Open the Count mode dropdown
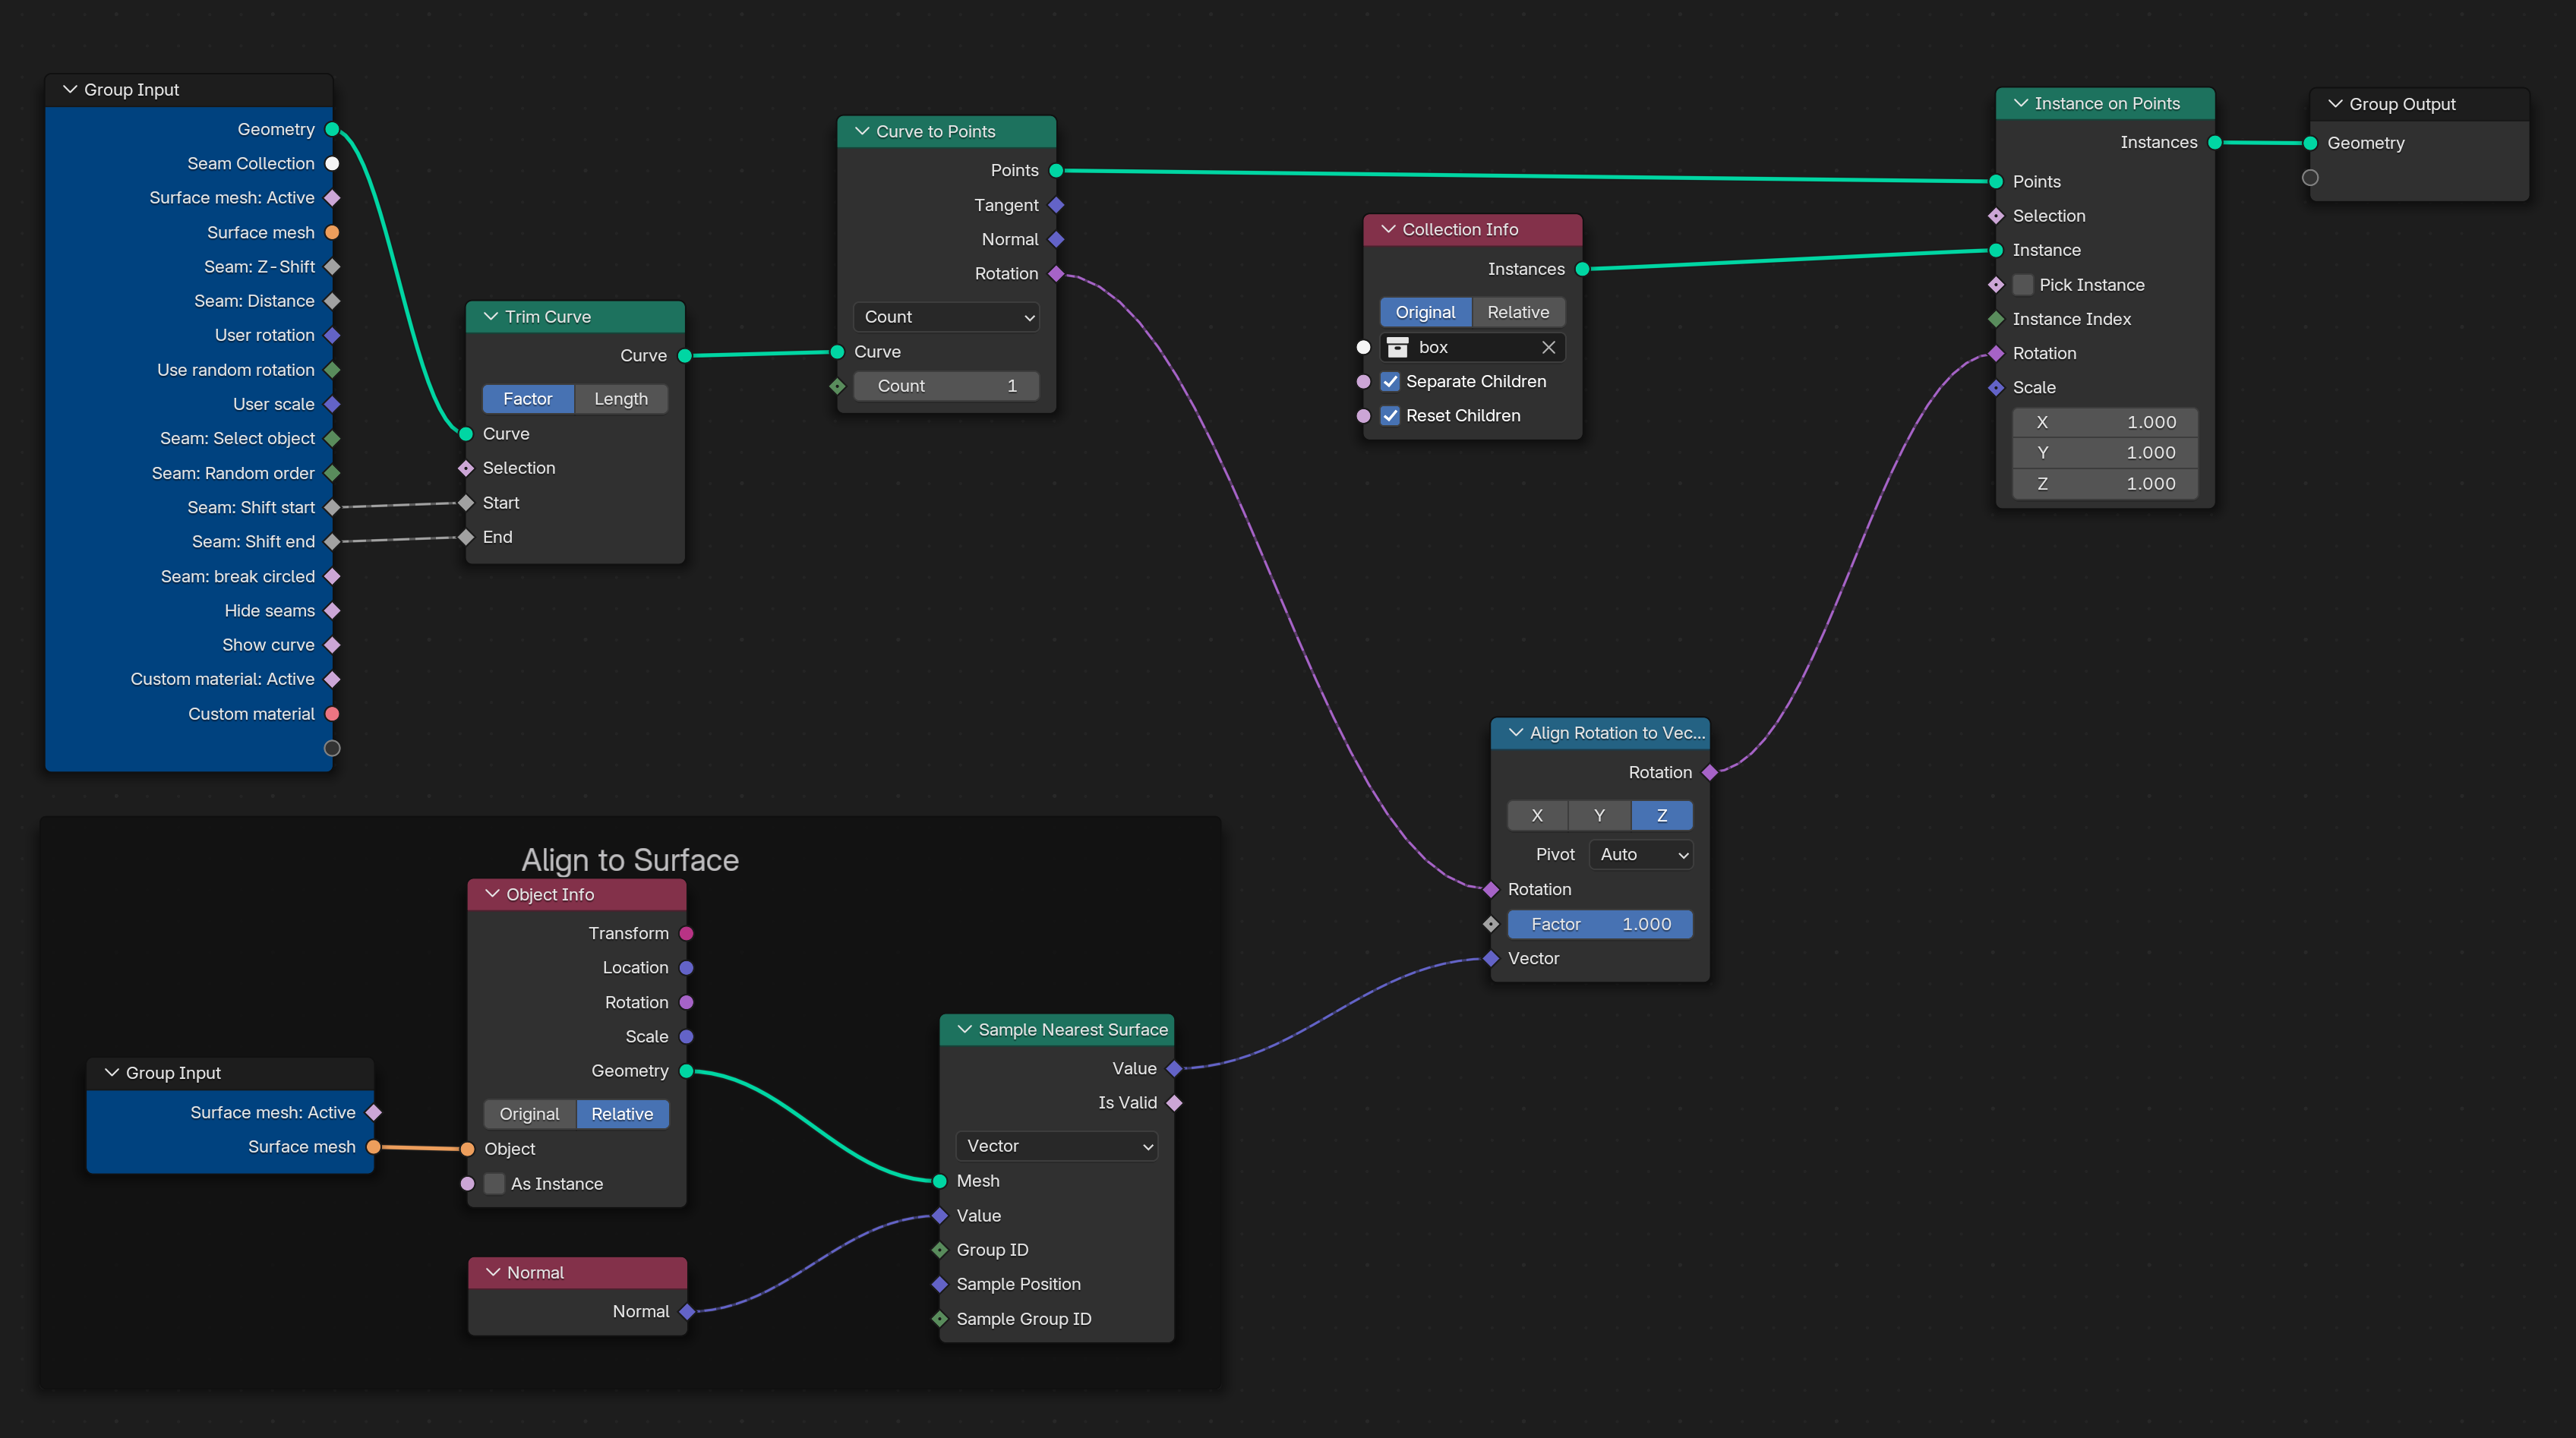The image size is (2576, 1438). pyautogui.click(x=946, y=317)
